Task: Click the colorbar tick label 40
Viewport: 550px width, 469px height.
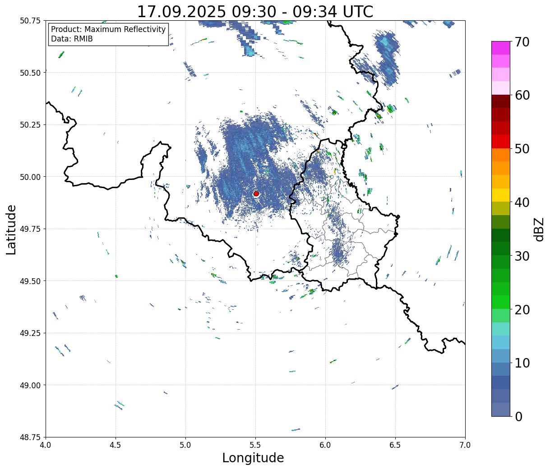Action: pyautogui.click(x=522, y=202)
